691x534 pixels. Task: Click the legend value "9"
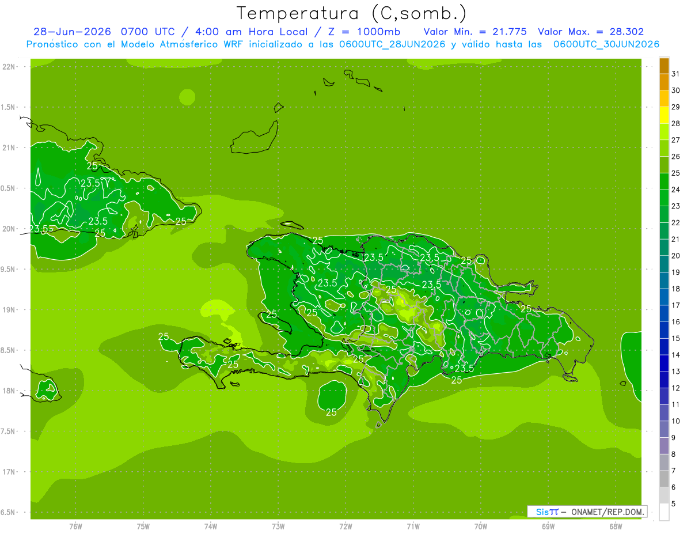(674, 438)
